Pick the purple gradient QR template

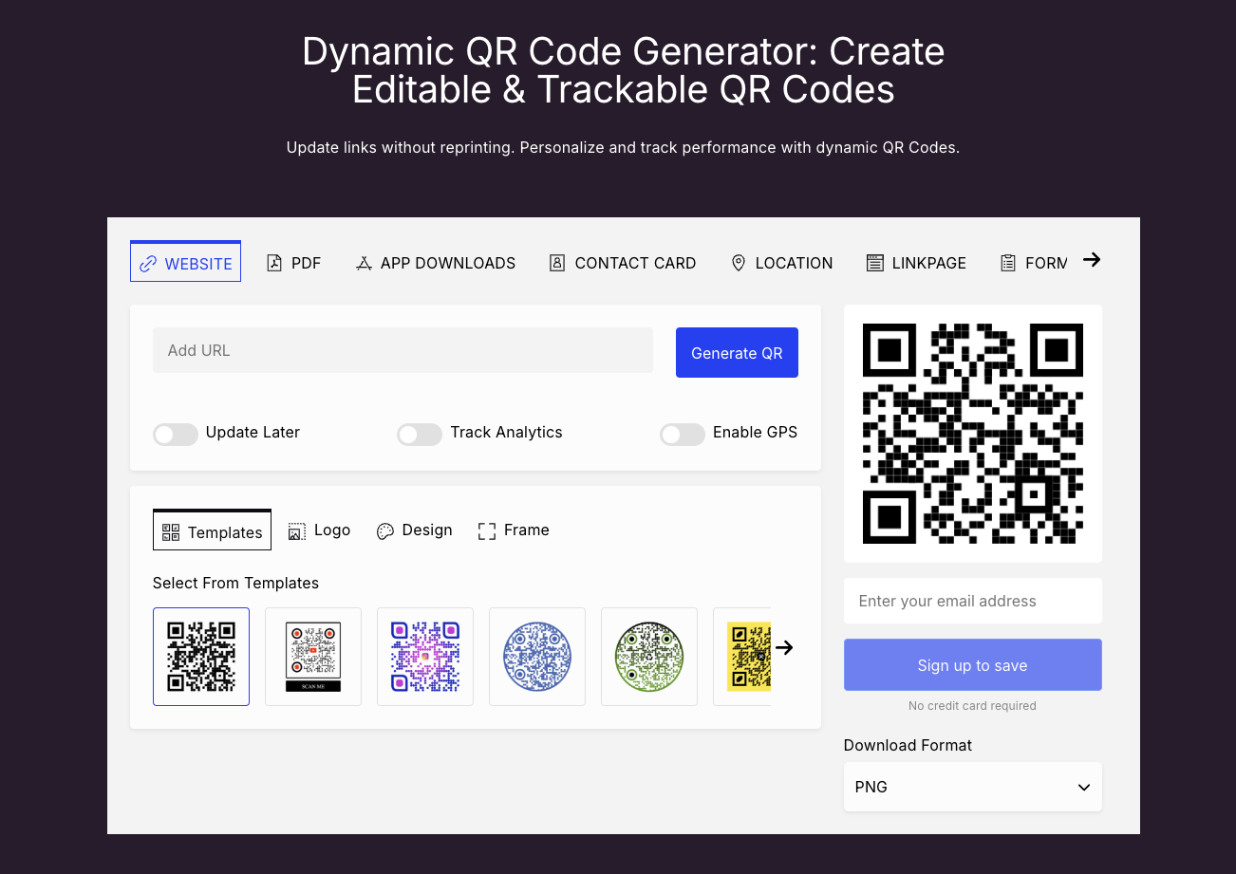click(425, 657)
